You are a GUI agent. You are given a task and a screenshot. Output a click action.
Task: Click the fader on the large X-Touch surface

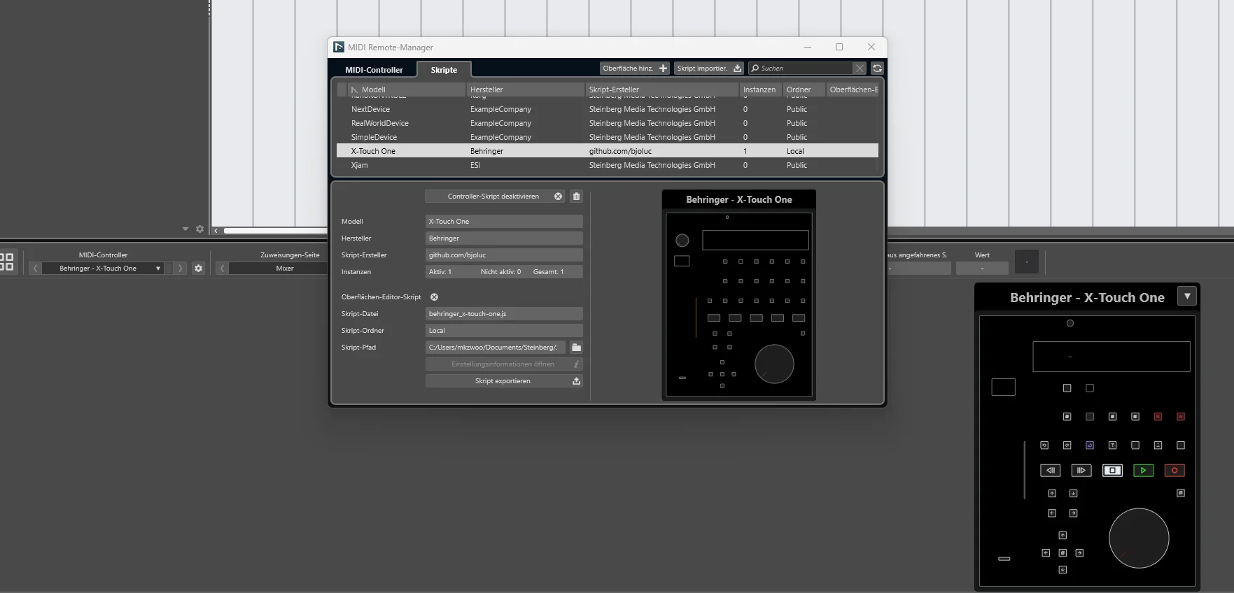(1024, 470)
